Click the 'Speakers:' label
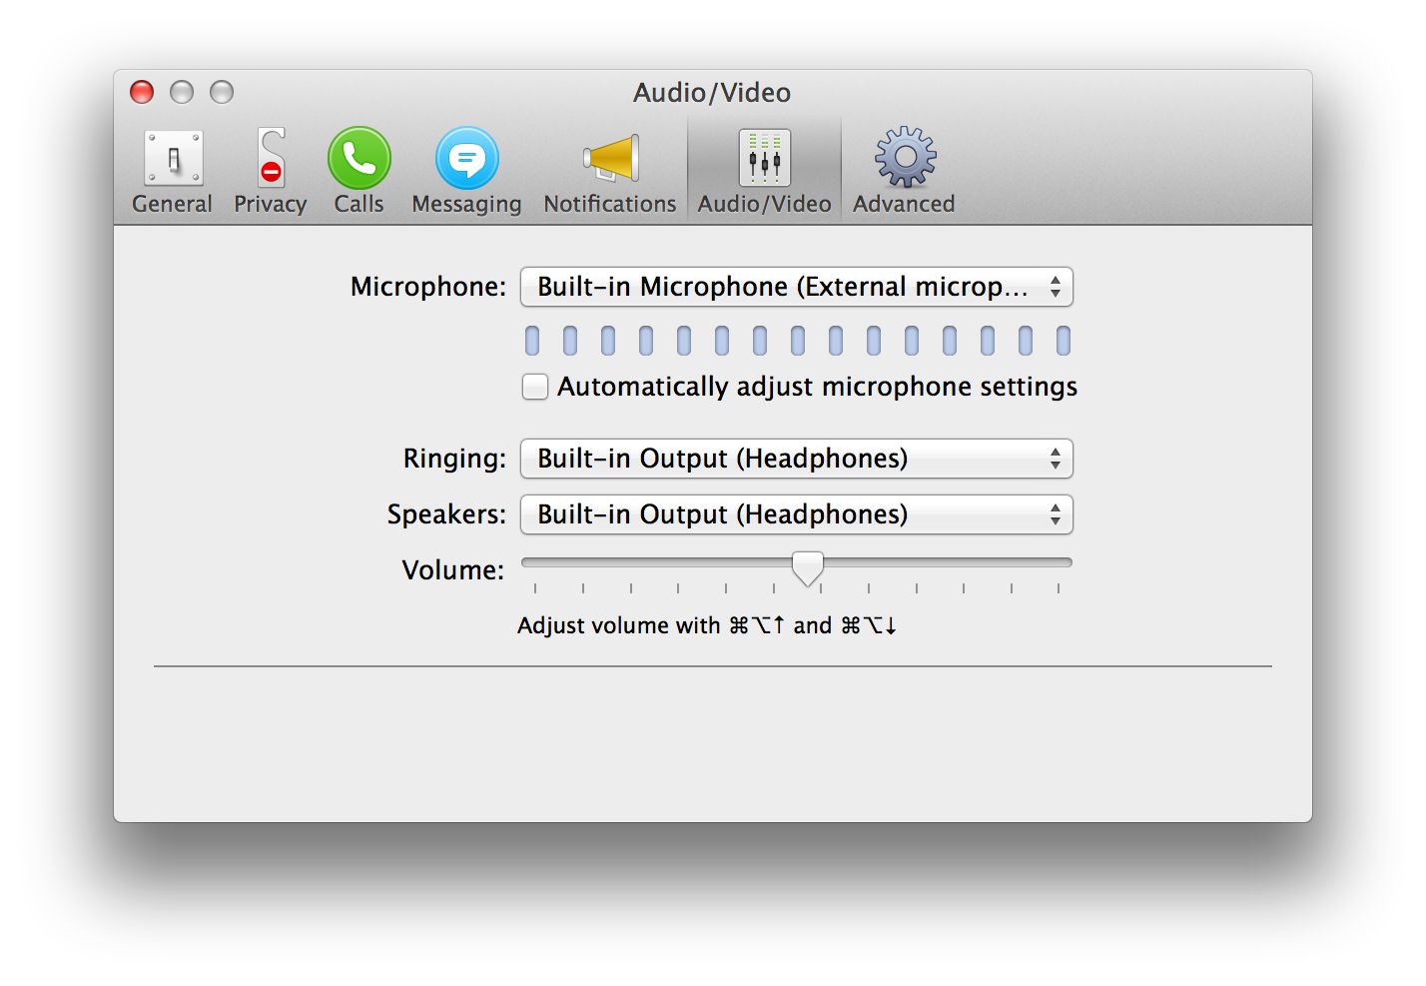The width and height of the screenshot is (1426, 986). [x=446, y=514]
